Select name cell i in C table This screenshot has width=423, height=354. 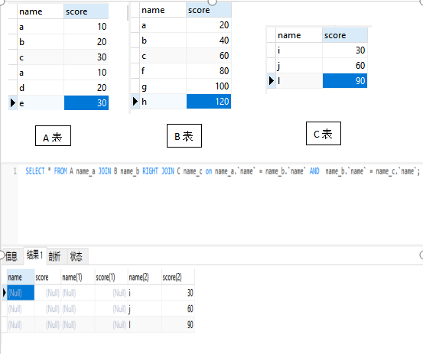point(299,50)
